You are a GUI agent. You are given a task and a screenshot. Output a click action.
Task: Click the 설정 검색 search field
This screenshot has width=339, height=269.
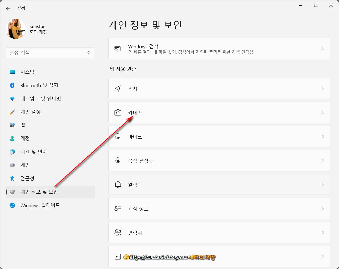pos(50,53)
